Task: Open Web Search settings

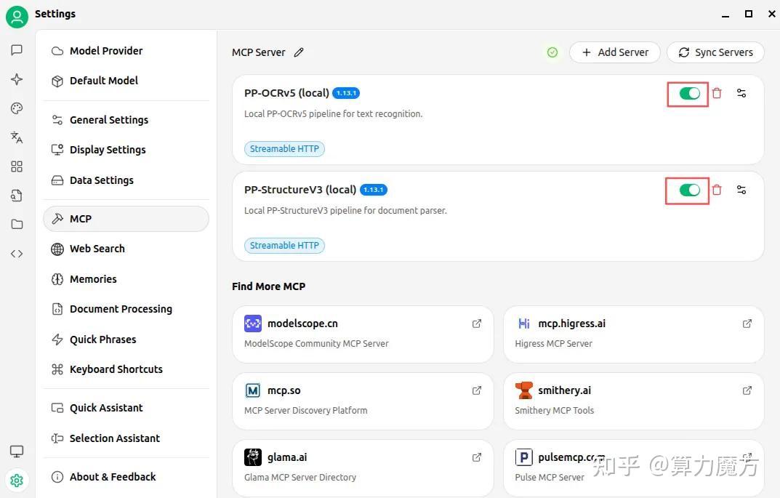Action: (x=126, y=249)
